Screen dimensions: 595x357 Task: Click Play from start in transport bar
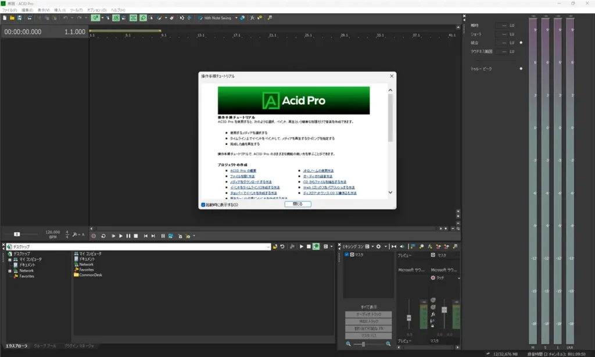click(113, 236)
